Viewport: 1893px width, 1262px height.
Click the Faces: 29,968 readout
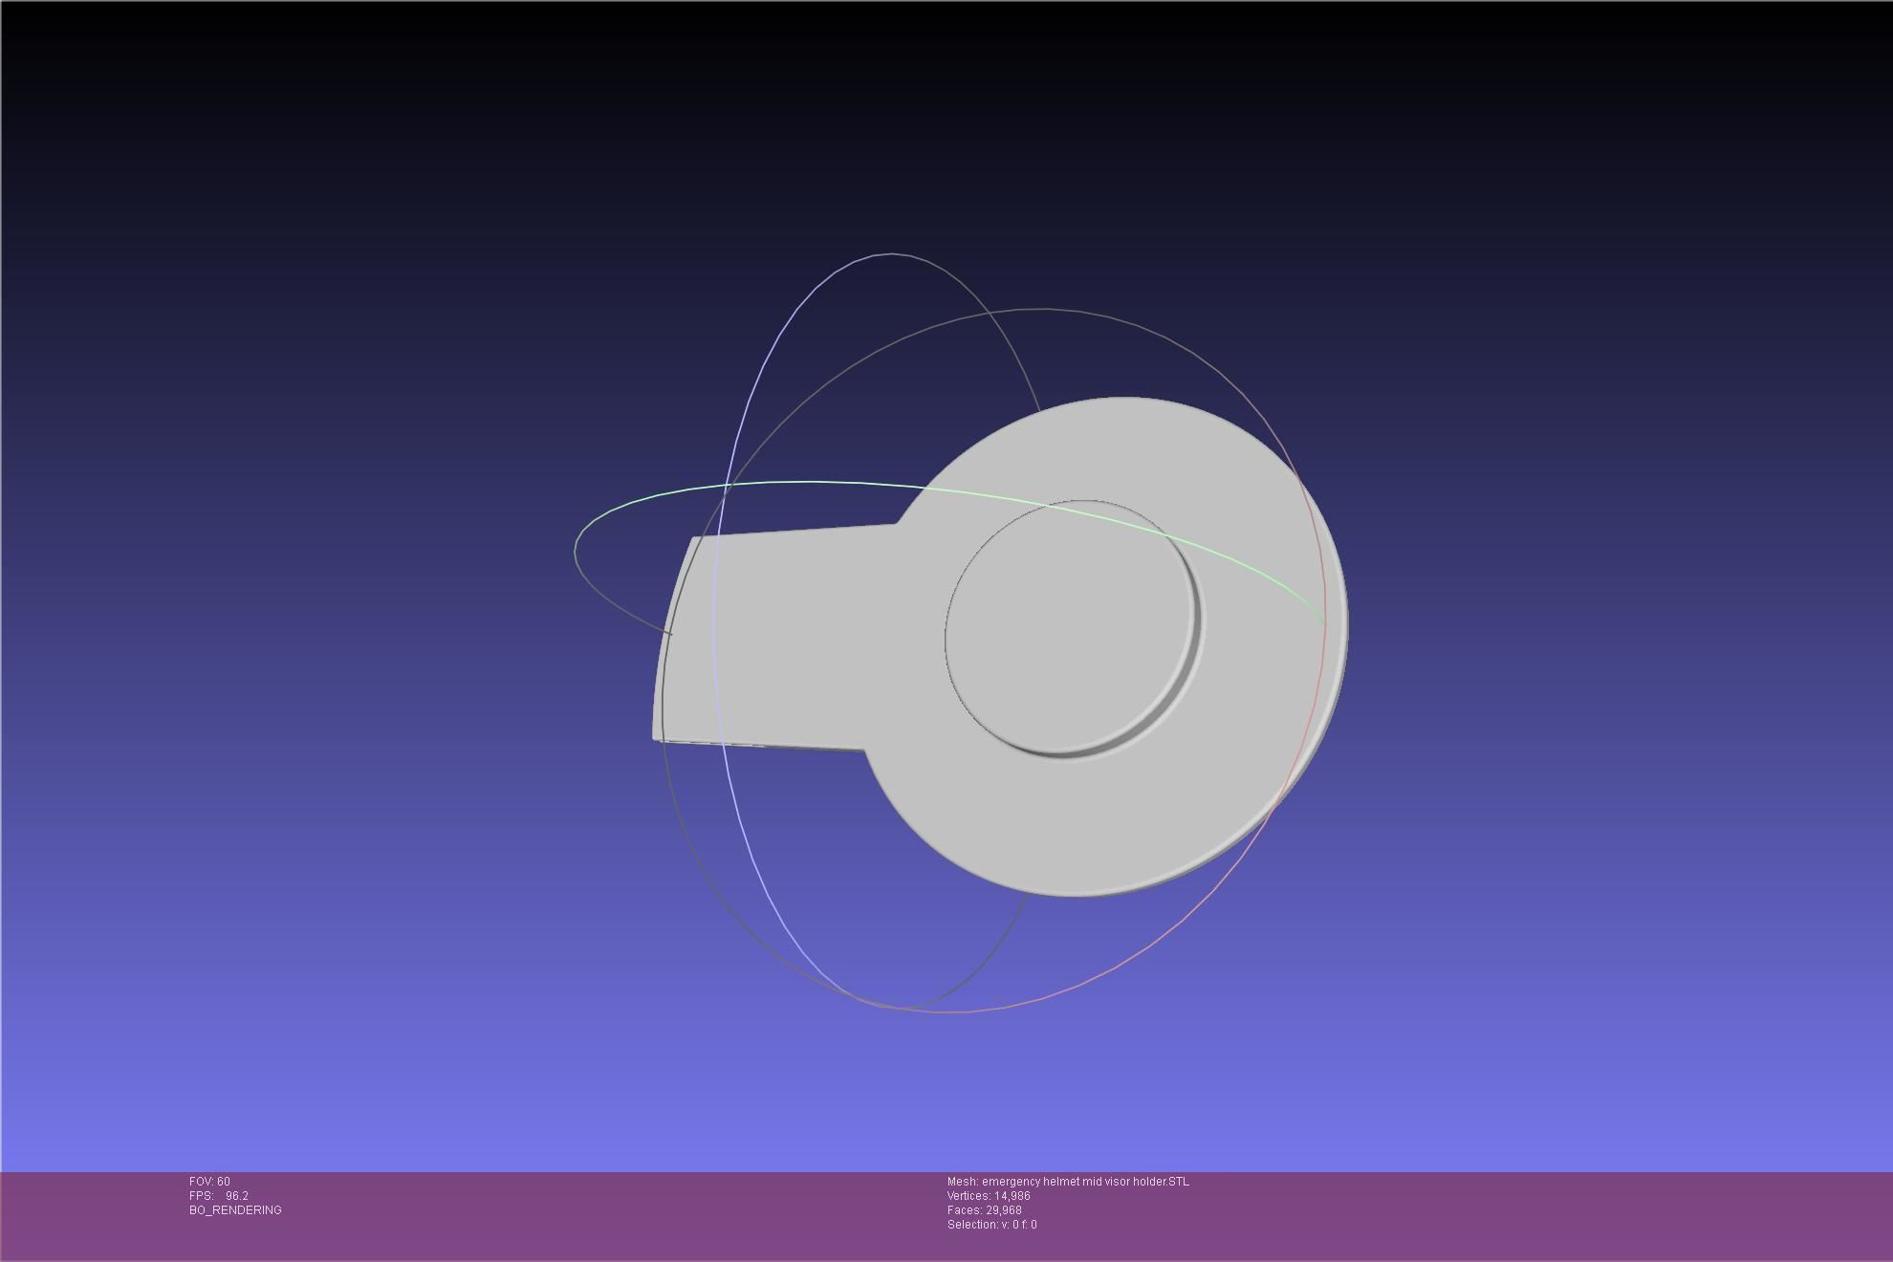tap(984, 1210)
